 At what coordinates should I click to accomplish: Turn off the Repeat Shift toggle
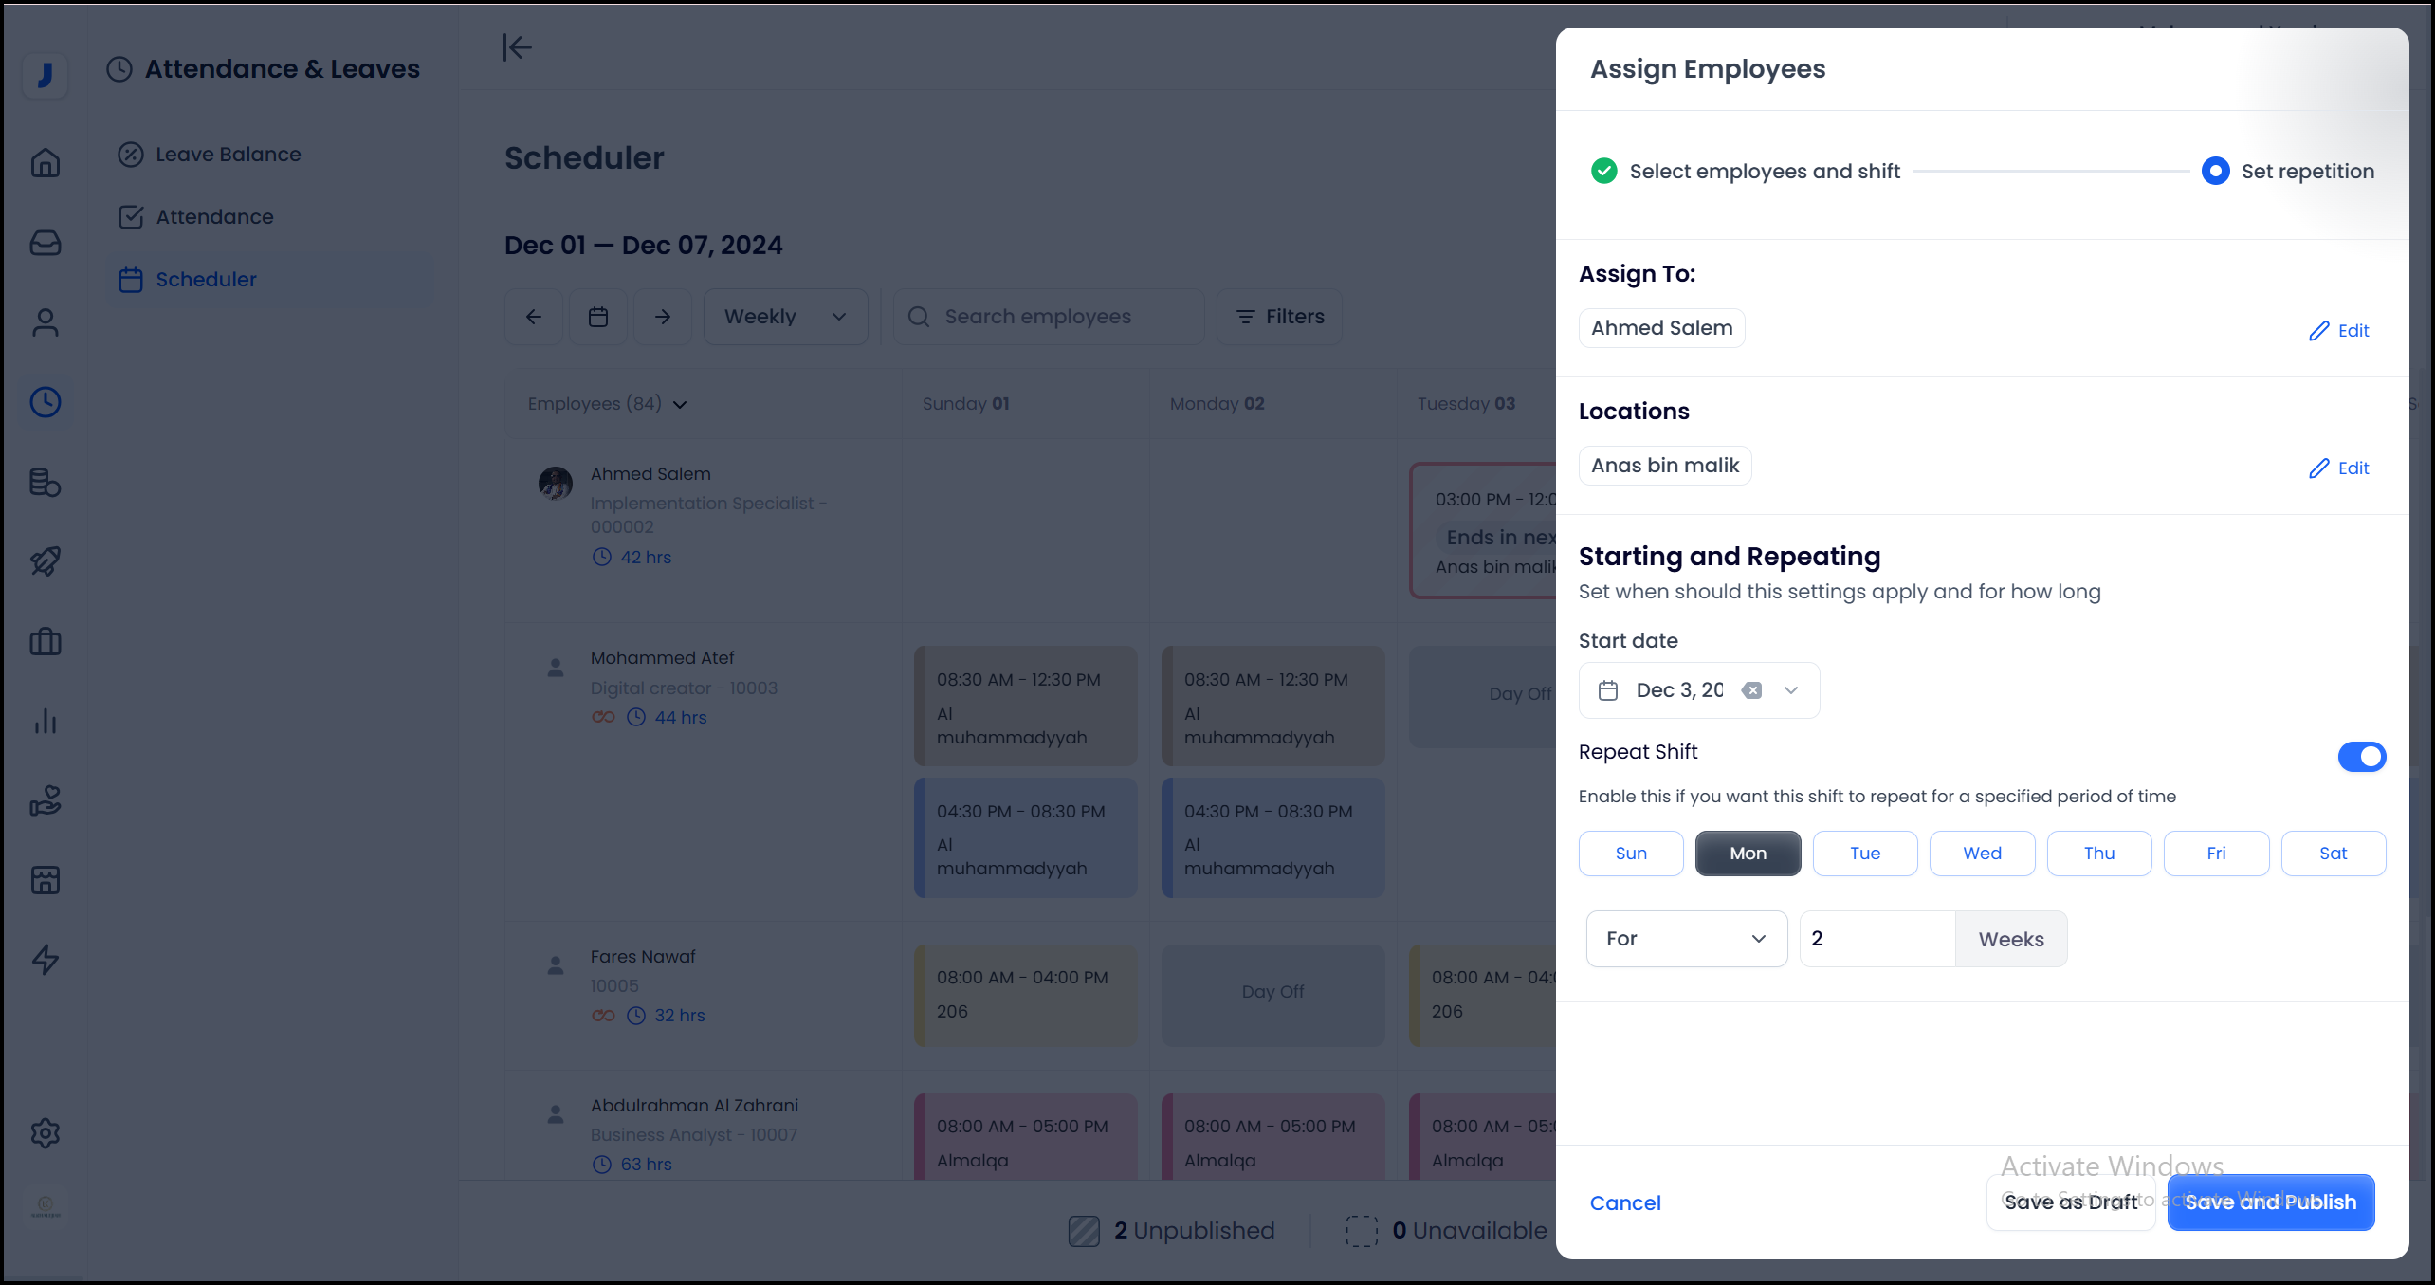[x=2361, y=756]
